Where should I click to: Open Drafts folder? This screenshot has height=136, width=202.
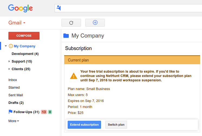[16, 103]
